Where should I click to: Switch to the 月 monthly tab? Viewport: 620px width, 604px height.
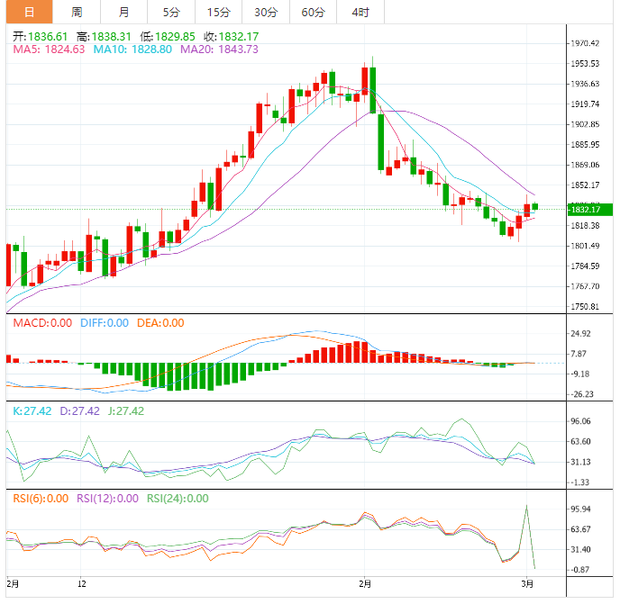pos(123,12)
